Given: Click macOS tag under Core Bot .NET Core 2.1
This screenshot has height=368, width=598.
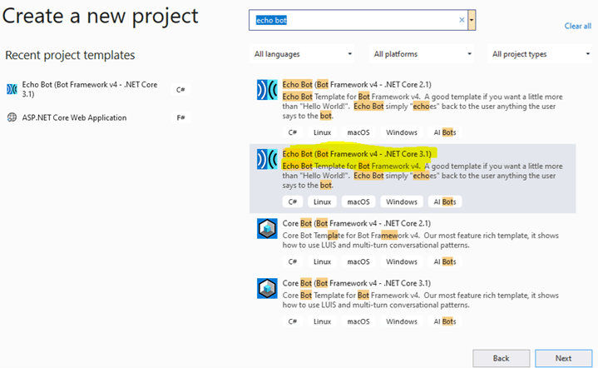Looking at the screenshot, I should coord(358,262).
